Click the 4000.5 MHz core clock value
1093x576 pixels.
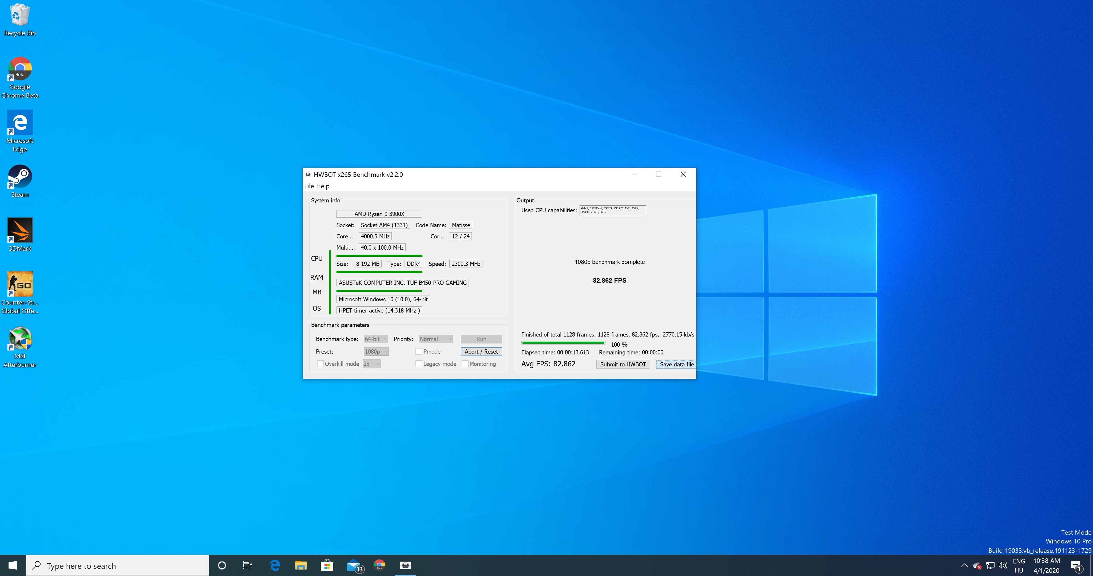375,236
